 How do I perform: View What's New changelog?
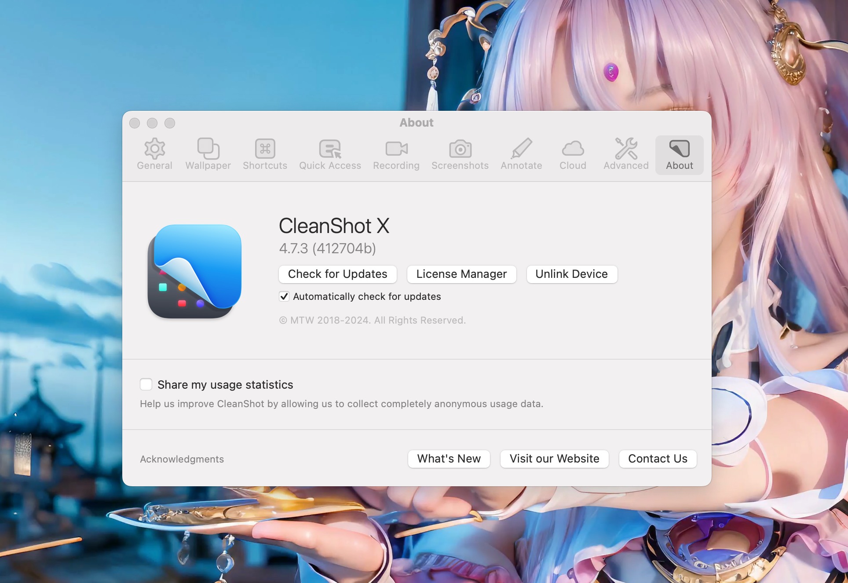(x=449, y=458)
